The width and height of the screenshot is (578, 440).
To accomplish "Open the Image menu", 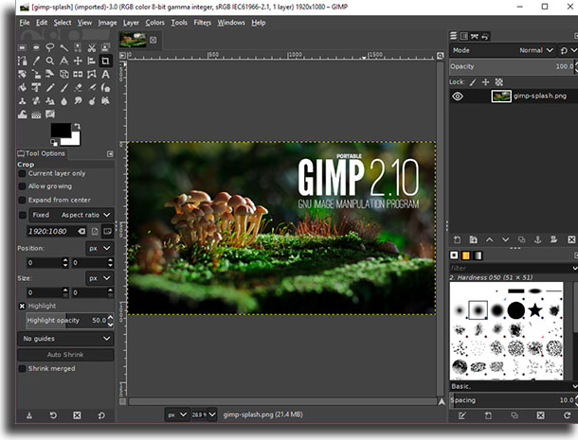I will coord(107,23).
